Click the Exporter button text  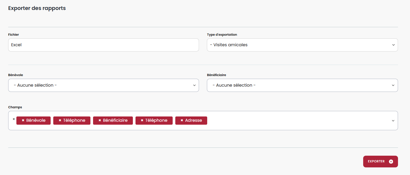pos(376,162)
